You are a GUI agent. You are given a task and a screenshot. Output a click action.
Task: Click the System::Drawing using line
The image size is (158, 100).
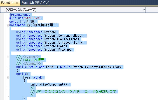pos(44,50)
